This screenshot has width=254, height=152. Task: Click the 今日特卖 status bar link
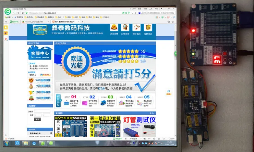10,139
